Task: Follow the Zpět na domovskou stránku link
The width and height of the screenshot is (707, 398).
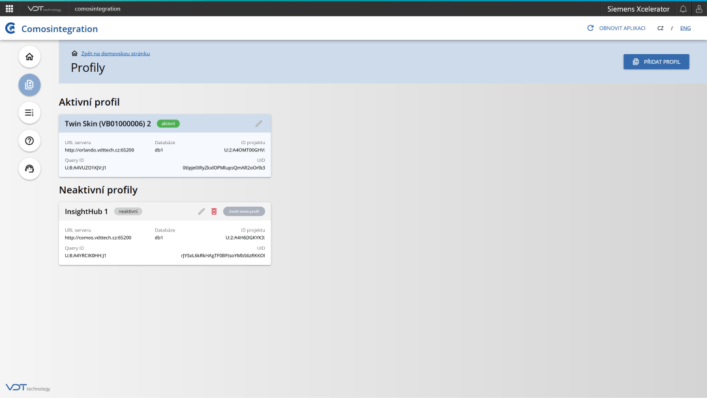Action: [x=115, y=54]
